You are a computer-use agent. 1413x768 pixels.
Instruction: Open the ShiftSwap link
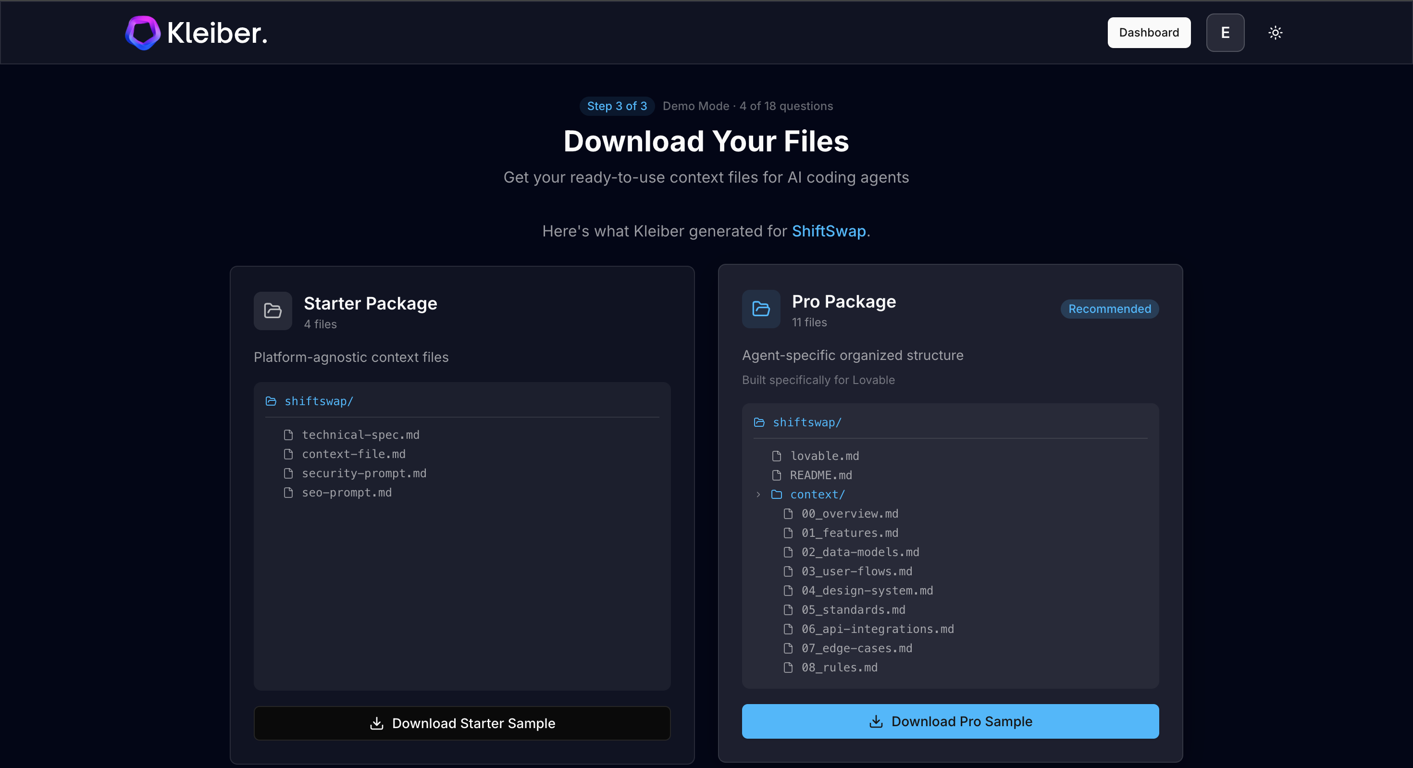[829, 231]
